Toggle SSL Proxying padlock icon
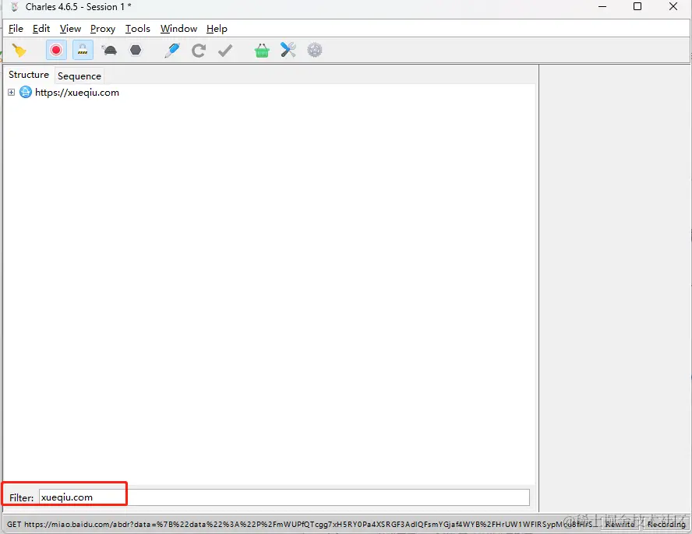This screenshot has height=534, width=692. point(83,51)
